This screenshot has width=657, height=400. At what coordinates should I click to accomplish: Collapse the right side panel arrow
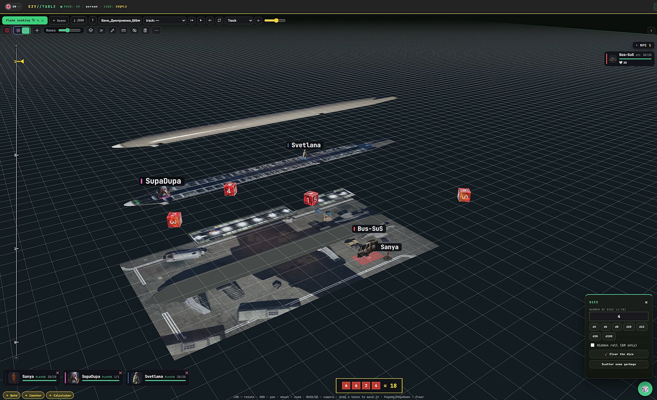[651, 31]
